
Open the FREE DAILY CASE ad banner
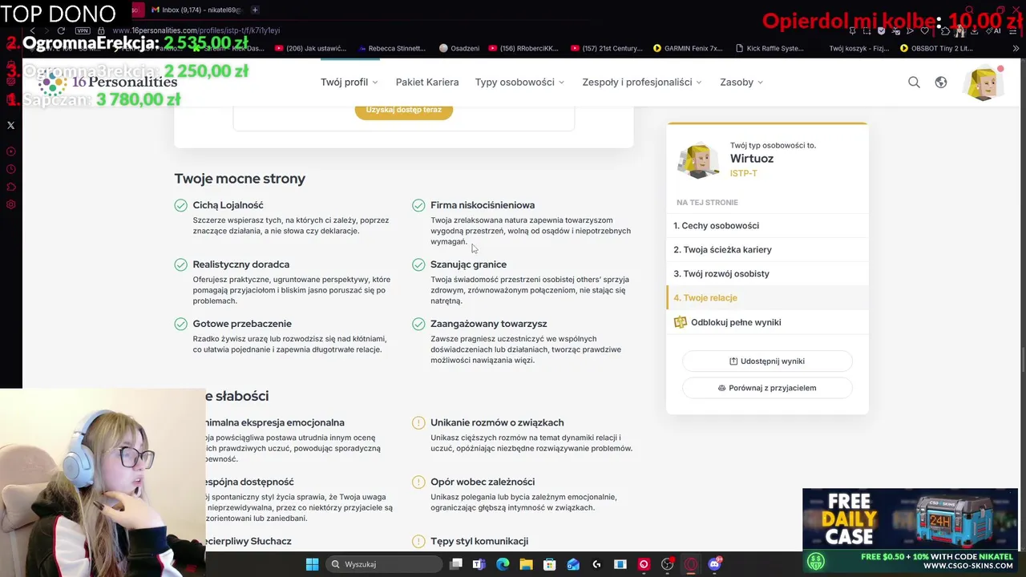[910, 530]
